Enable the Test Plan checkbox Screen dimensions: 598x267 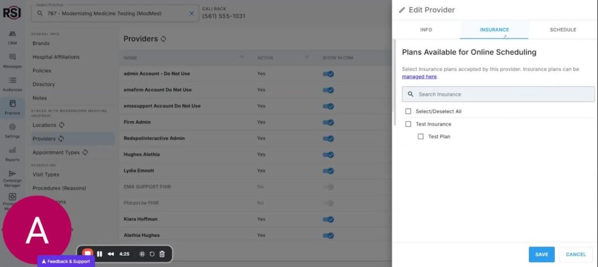pos(420,136)
